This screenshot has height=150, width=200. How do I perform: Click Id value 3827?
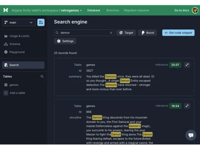coord(90,71)
